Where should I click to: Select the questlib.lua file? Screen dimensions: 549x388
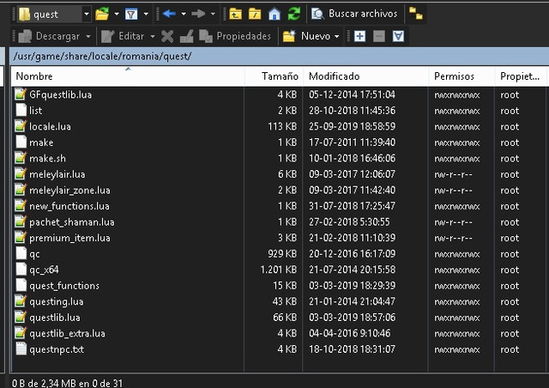pyautogui.click(x=55, y=318)
